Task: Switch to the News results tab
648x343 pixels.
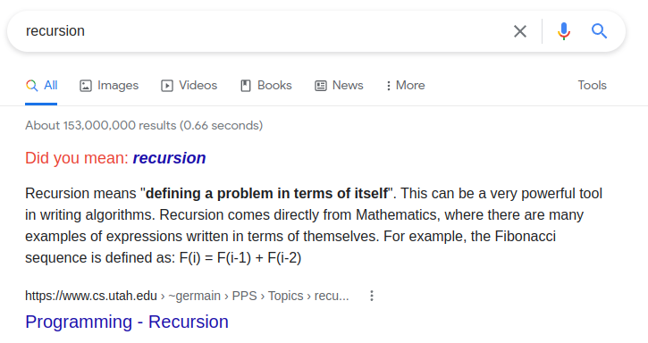Action: coord(339,86)
